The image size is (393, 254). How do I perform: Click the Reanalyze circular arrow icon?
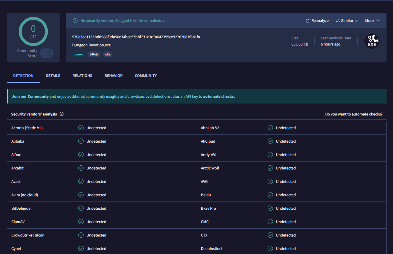click(x=307, y=21)
